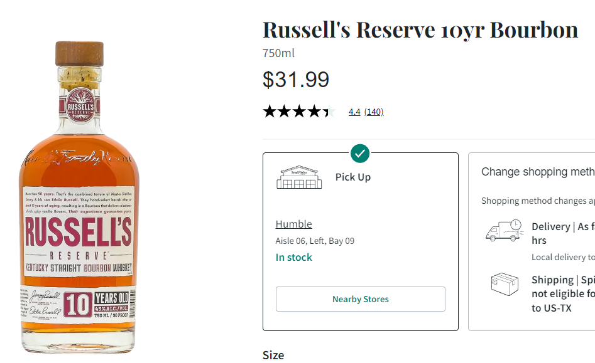This screenshot has height=363, width=595.
Task: Open the 4.4 rating link
Action: point(354,112)
